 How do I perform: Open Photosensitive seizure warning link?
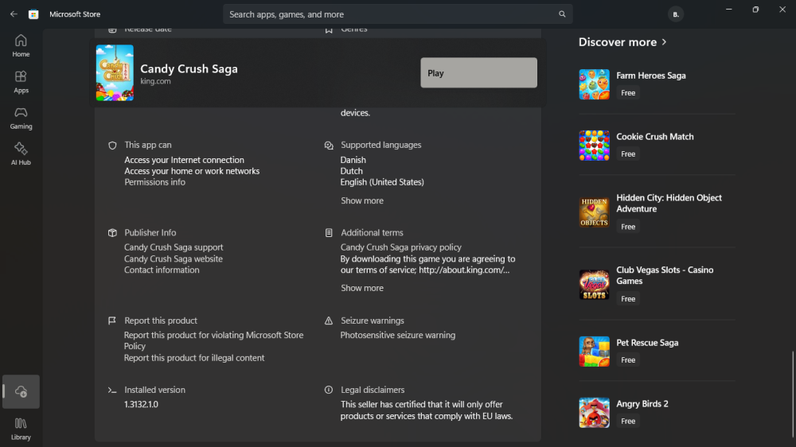[x=398, y=335]
